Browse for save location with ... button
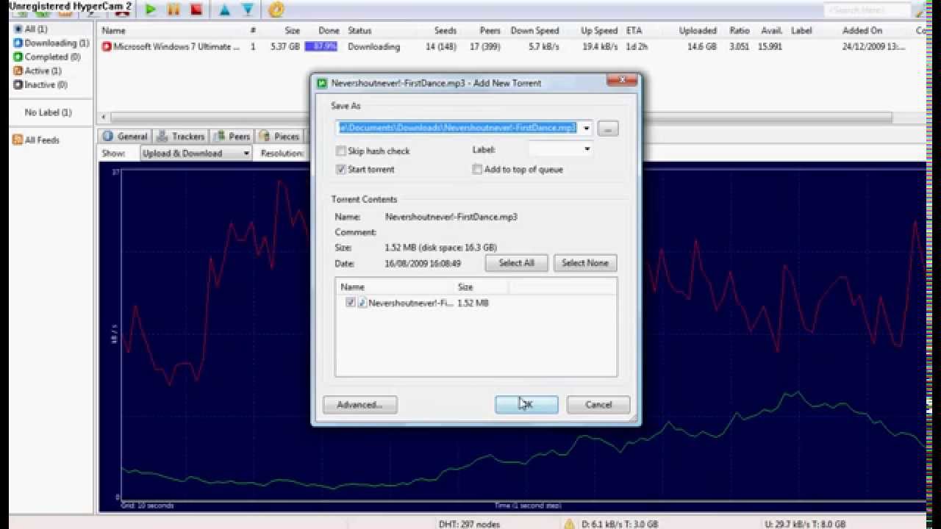 coord(608,128)
